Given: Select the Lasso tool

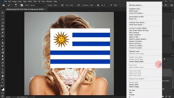Looking at the screenshot, I should [x=2, y=19].
